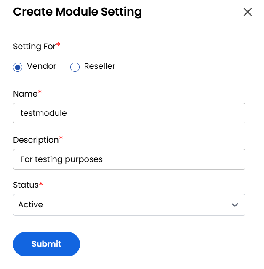Click the red asterisk beside Description
The image size is (264, 269).
pyautogui.click(x=61, y=138)
